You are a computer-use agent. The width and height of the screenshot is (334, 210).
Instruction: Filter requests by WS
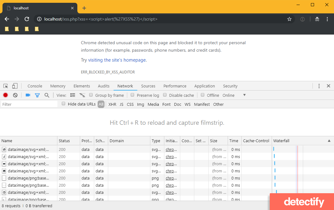(187, 104)
